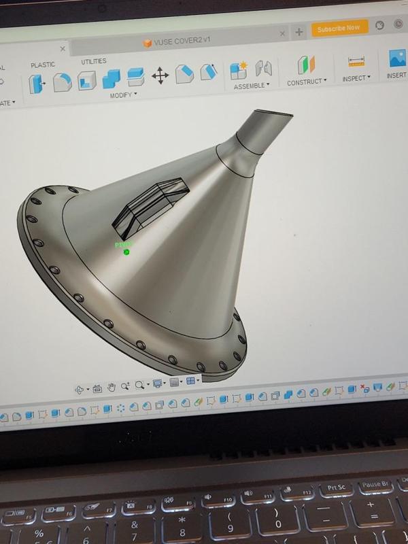The width and height of the screenshot is (408, 544).
Task: Click the Insert image icon
Action: pyautogui.click(x=398, y=58)
